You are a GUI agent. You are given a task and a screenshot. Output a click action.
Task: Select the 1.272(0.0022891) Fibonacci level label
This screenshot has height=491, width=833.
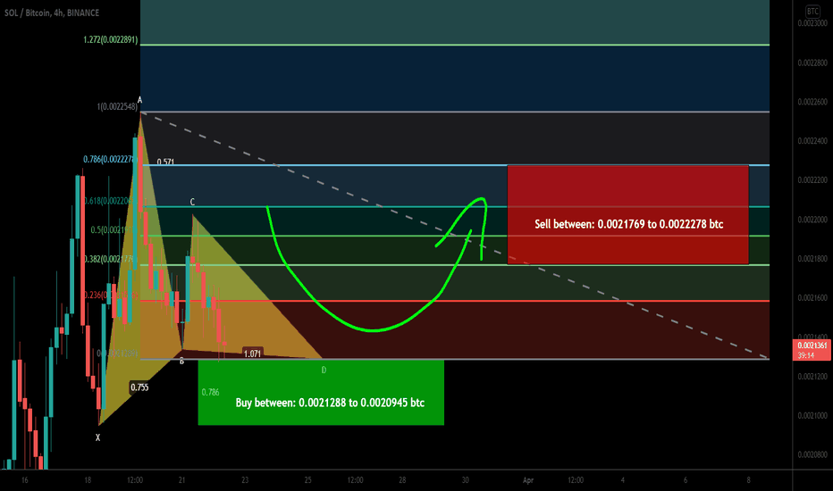pyautogui.click(x=111, y=40)
